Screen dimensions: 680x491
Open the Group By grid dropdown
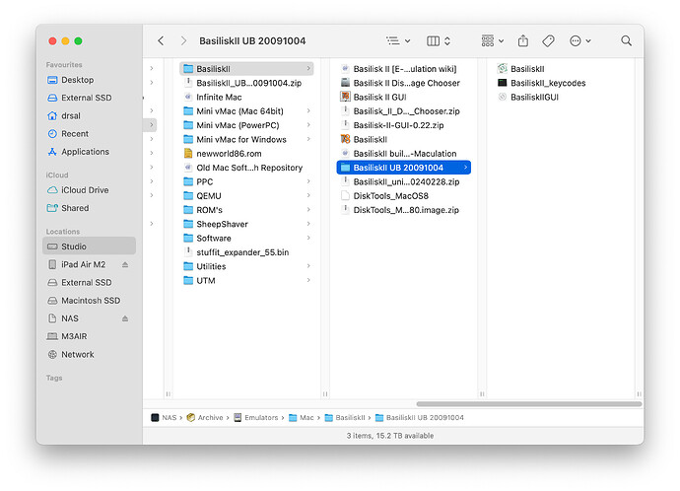(x=492, y=40)
